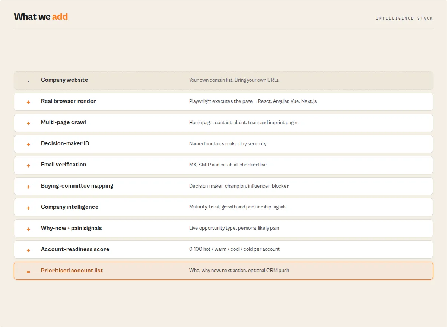Click 'Who, why now, next action' description

[239, 271]
